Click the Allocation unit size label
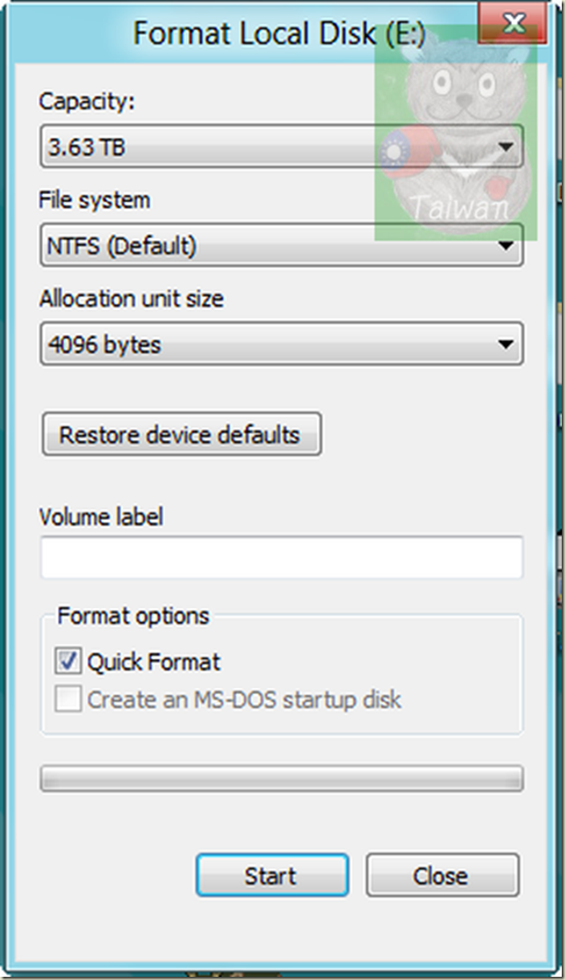The height and width of the screenshot is (980, 565). [131, 299]
